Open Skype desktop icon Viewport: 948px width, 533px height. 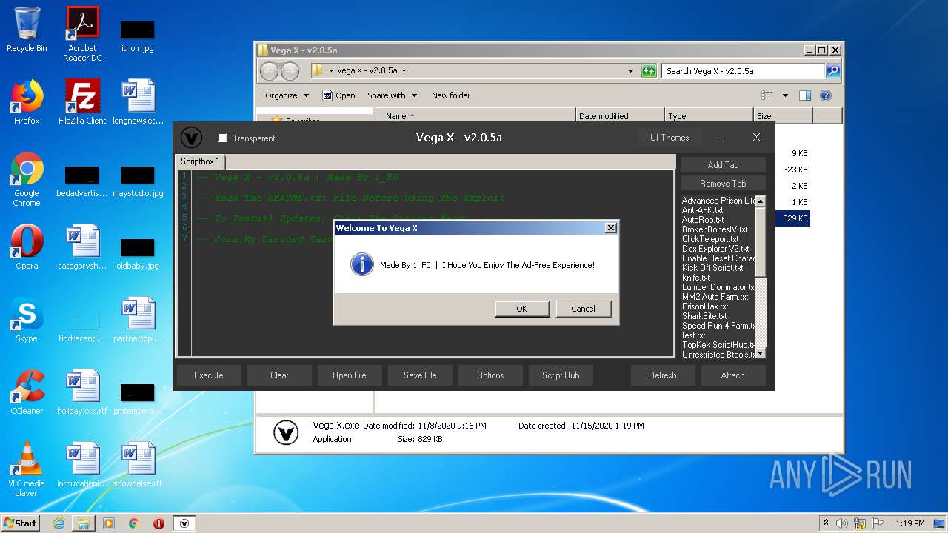point(27,320)
